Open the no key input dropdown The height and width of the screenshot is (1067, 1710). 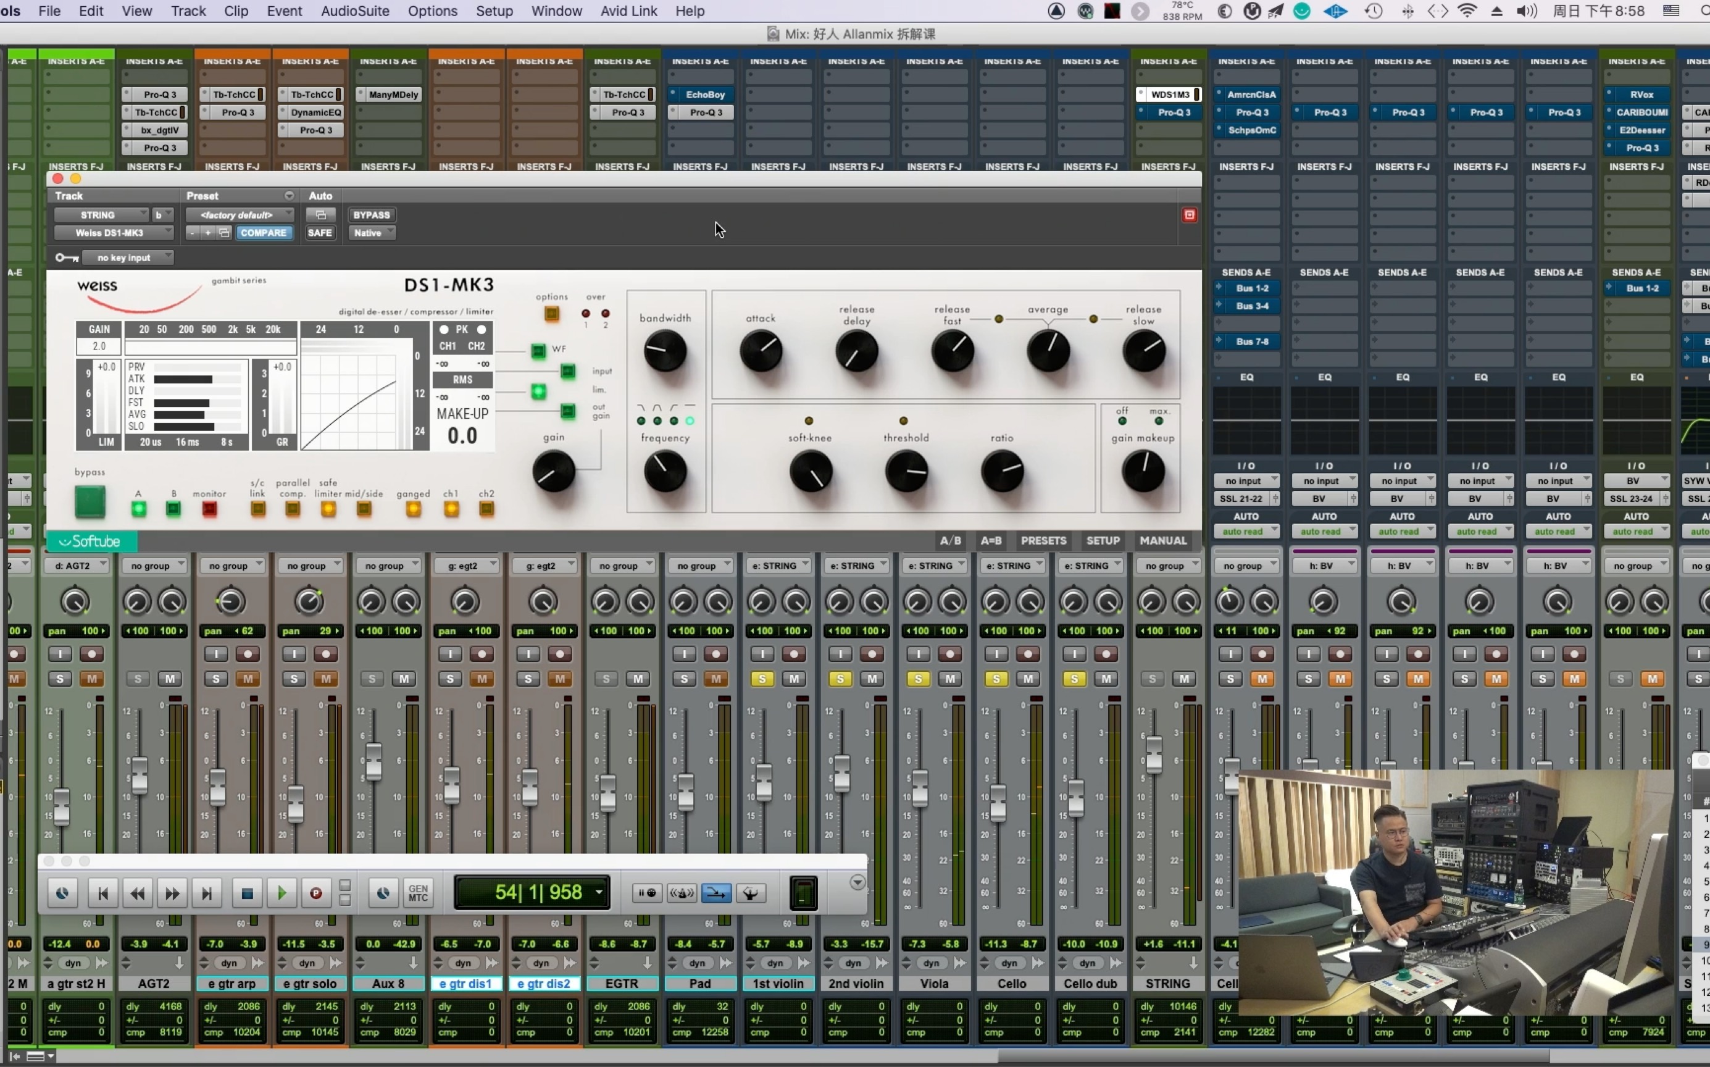click(x=128, y=257)
